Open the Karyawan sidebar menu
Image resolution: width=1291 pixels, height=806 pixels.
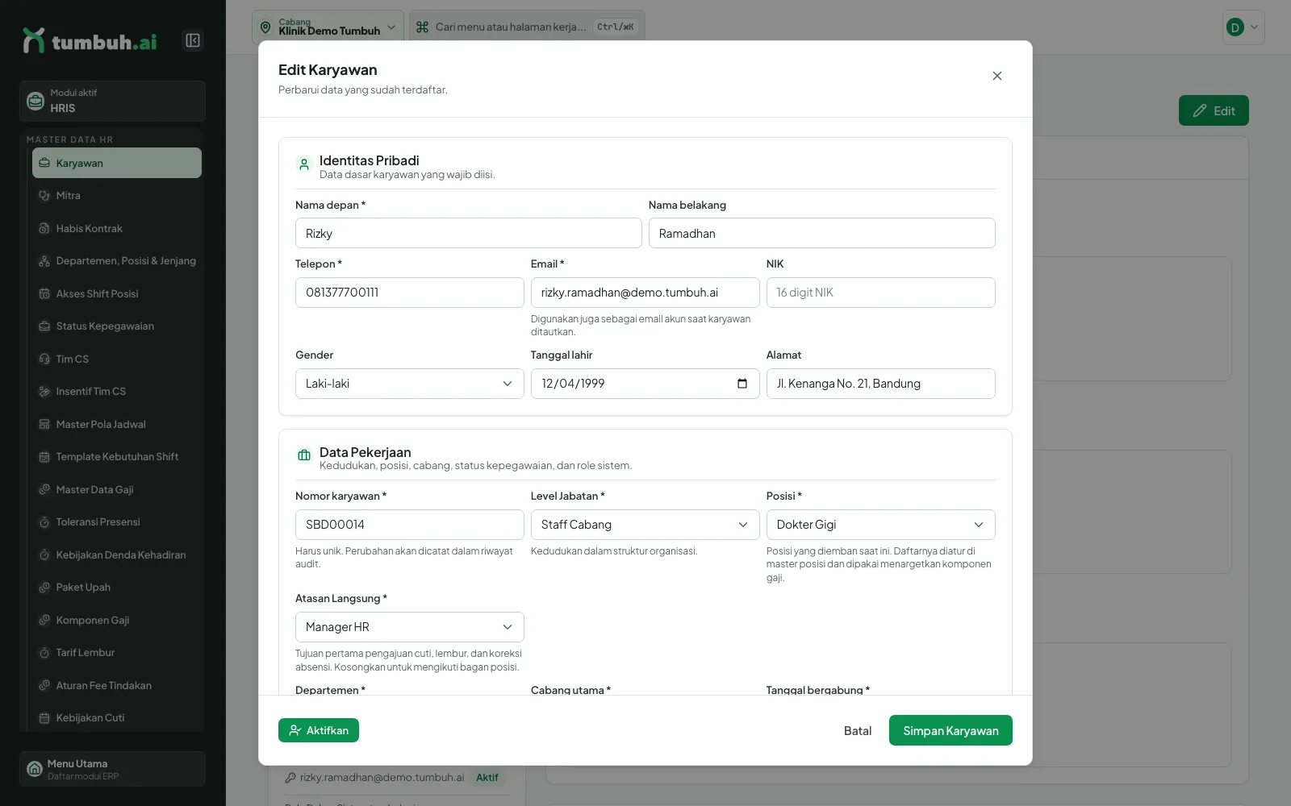coord(117,163)
